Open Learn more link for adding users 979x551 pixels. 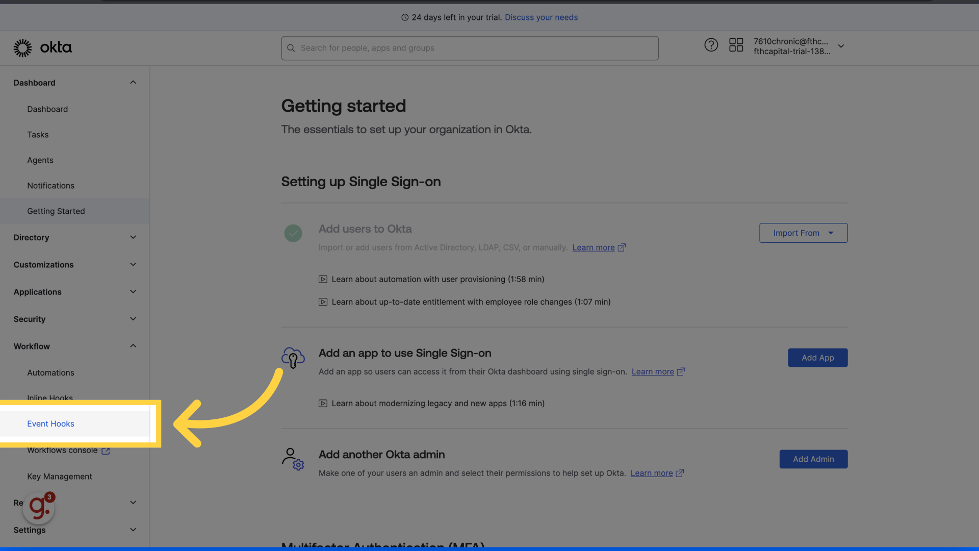593,247
